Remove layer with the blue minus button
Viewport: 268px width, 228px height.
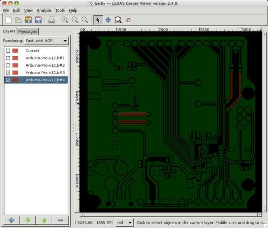[x=61, y=220]
